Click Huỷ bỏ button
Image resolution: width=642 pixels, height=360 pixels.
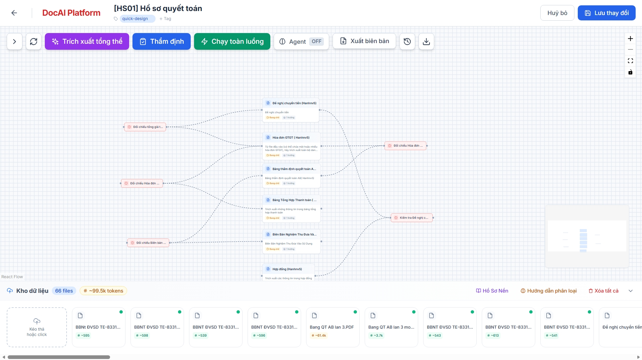557,13
